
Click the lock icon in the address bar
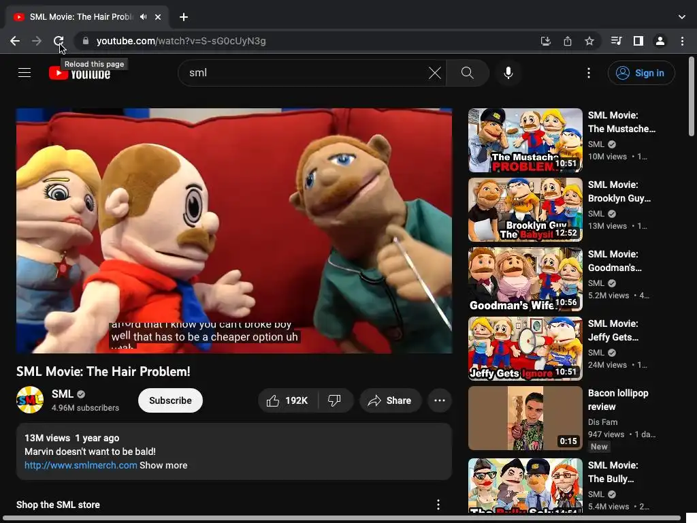coord(86,41)
